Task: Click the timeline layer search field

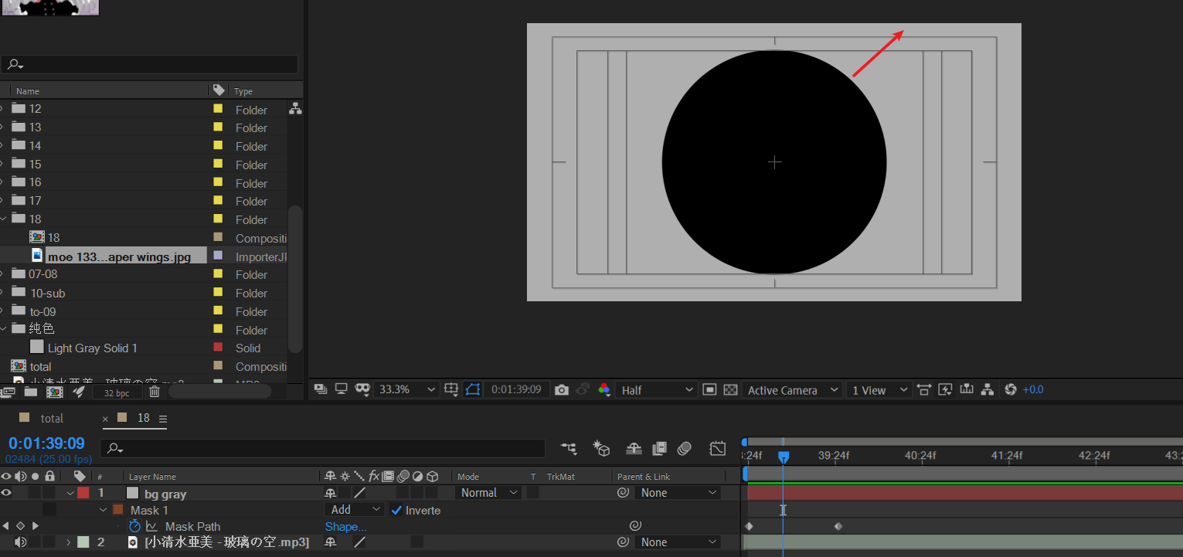Action: 323,448
